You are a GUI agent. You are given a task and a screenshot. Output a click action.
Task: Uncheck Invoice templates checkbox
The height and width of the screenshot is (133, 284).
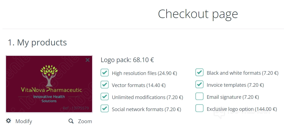click(x=199, y=85)
